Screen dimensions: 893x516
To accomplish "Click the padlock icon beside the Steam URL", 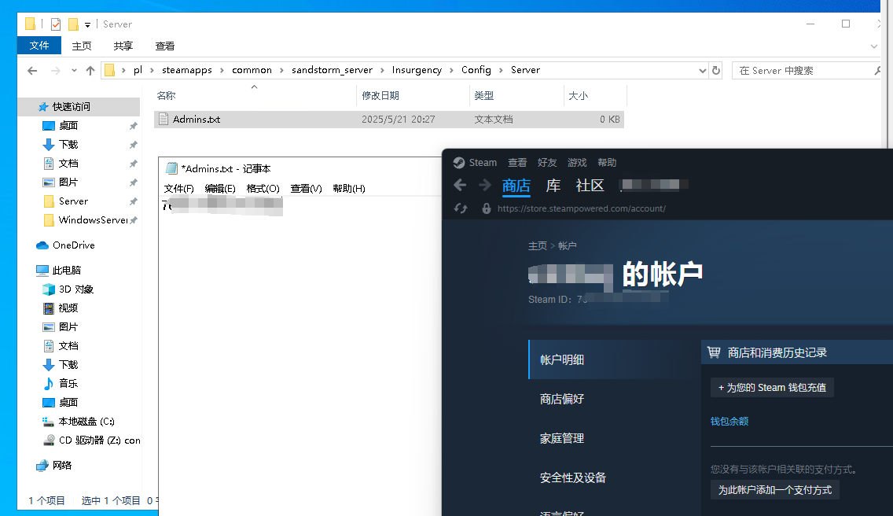I will [x=487, y=208].
